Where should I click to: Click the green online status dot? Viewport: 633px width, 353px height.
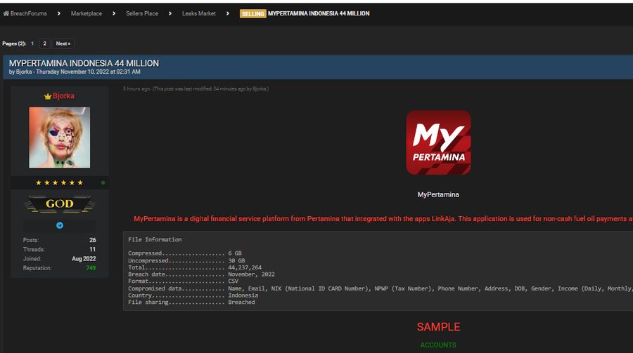[103, 182]
